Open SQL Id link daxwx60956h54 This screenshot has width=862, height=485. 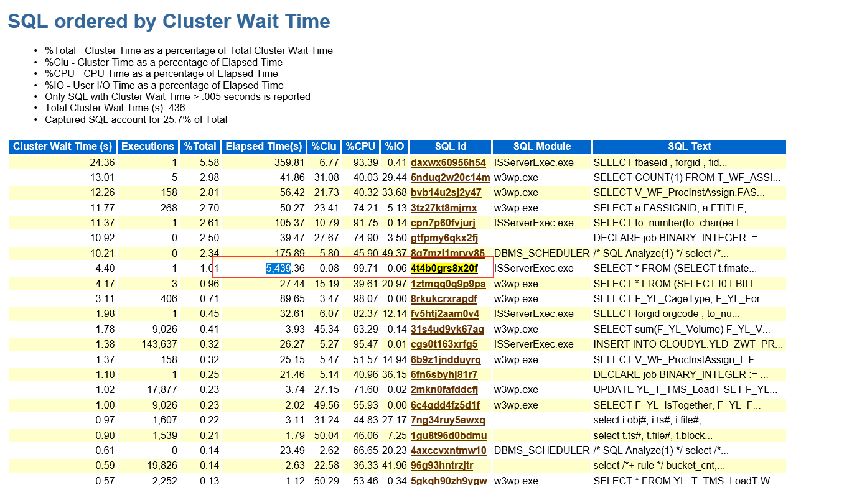(x=448, y=163)
